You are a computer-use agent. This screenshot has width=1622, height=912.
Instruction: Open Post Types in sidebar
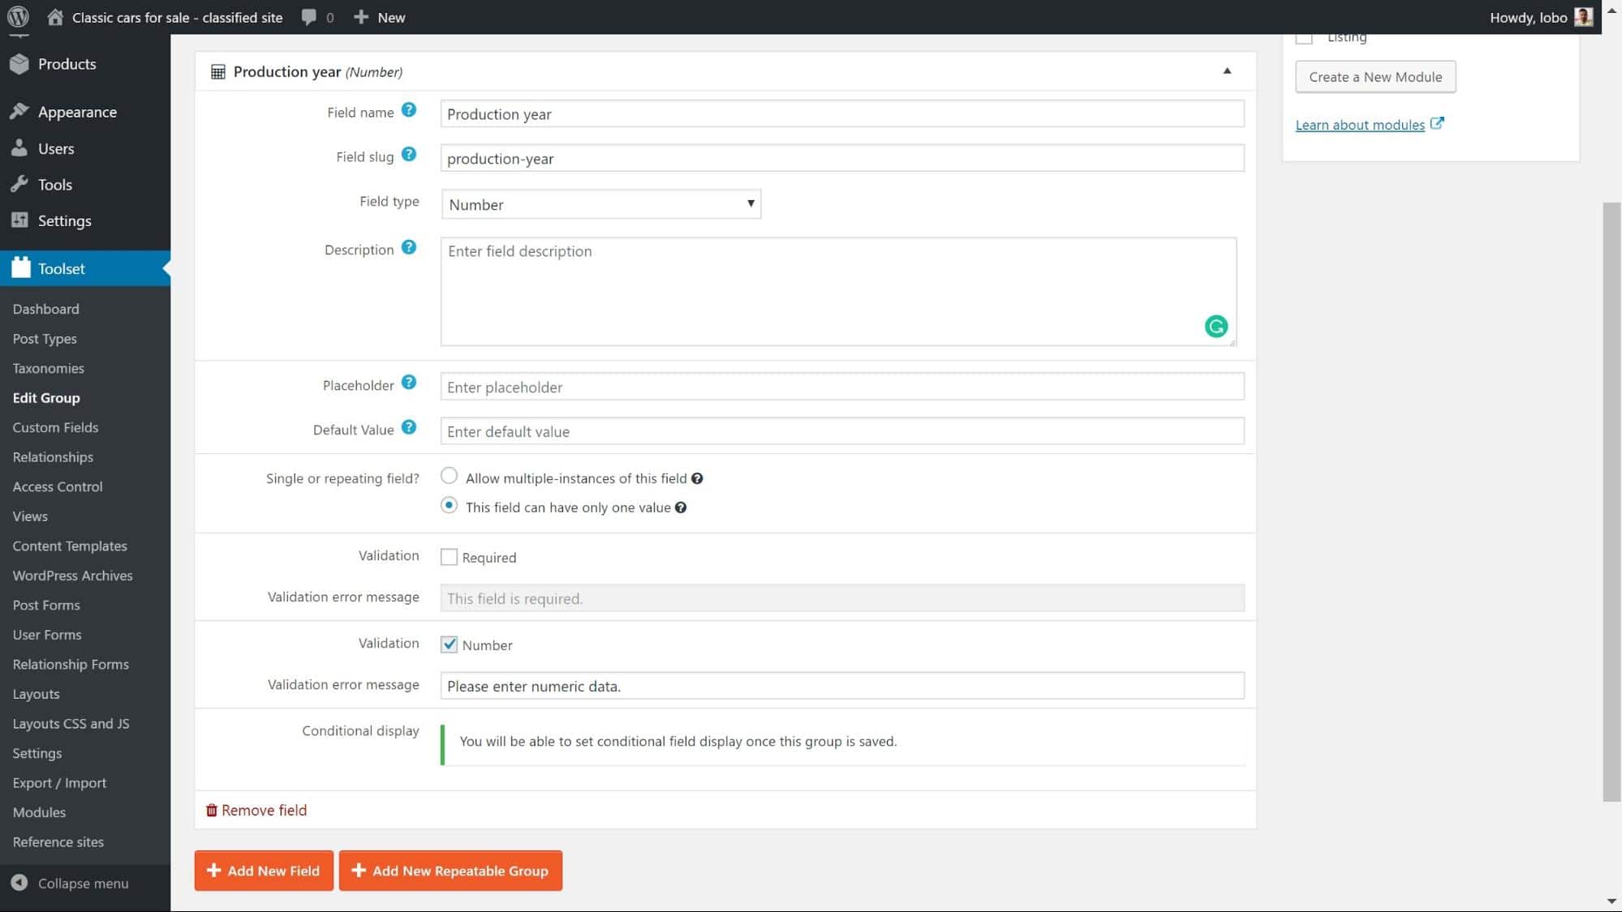(45, 339)
